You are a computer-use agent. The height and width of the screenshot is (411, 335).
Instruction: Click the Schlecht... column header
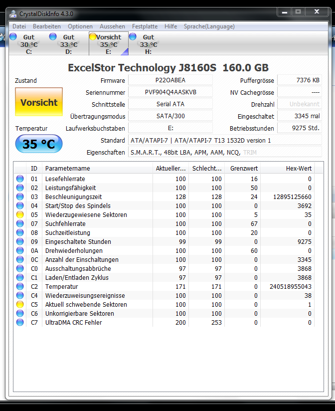pos(207,168)
